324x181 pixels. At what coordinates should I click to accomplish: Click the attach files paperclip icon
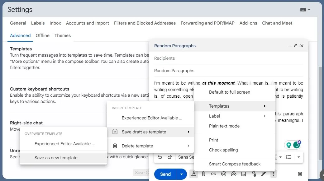203,174
